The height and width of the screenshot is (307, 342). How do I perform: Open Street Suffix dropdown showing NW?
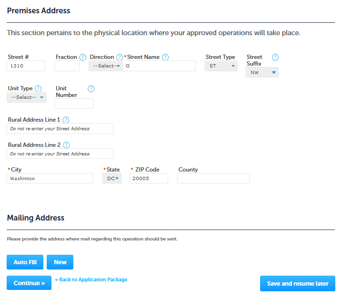[262, 73]
